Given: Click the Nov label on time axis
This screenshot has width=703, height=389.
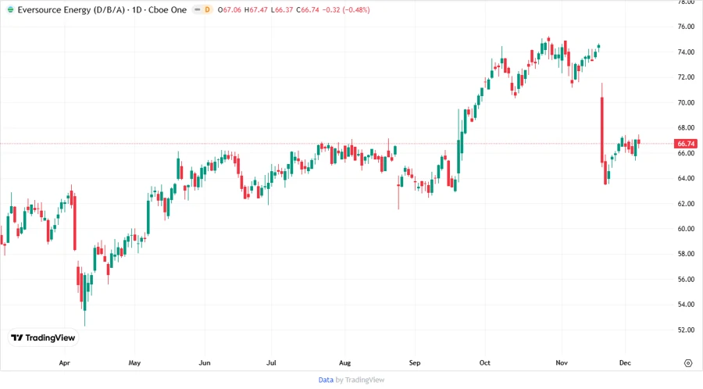Looking at the screenshot, I should click(562, 363).
